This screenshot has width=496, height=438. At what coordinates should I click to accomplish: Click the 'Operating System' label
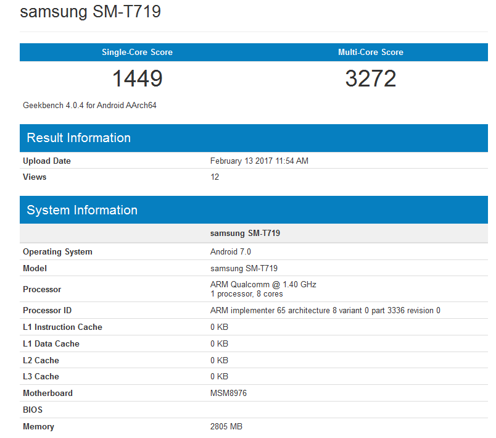pos(57,252)
